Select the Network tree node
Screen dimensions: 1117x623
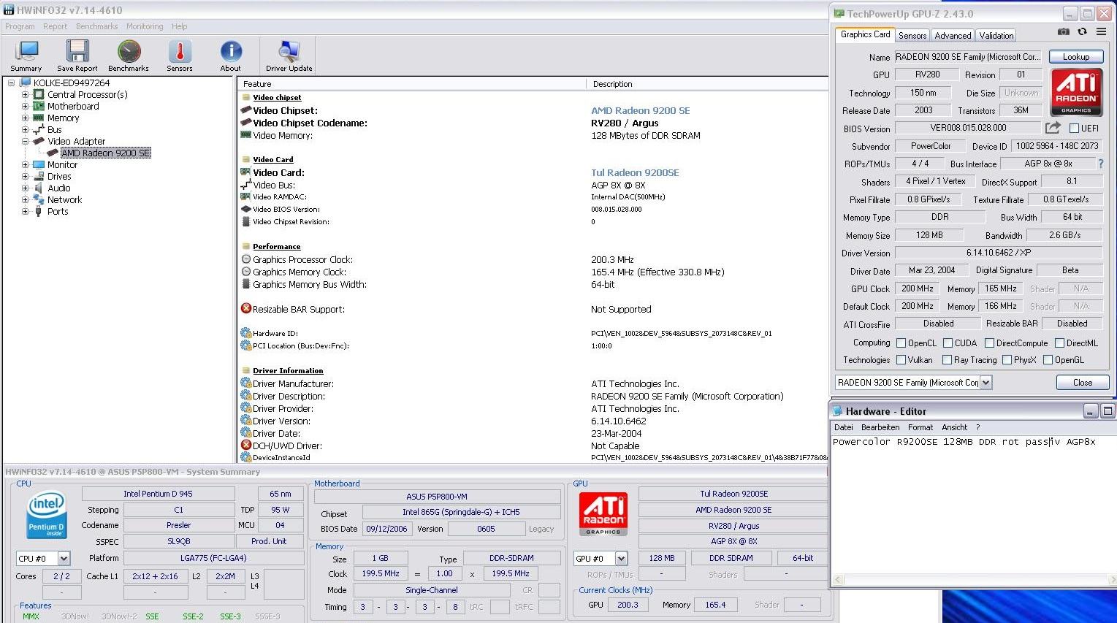click(x=65, y=199)
